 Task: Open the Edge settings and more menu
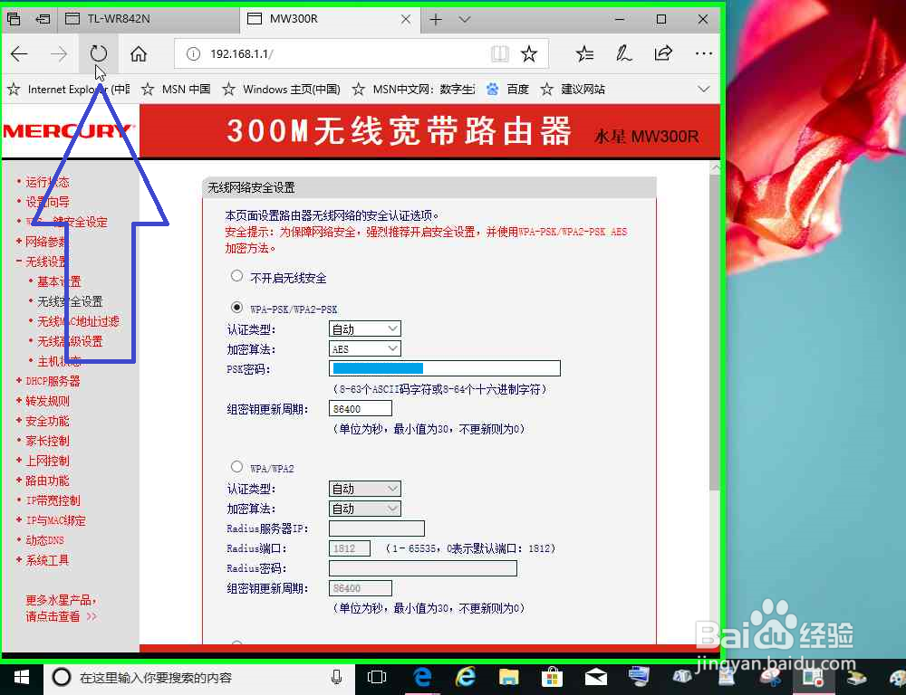pos(704,53)
